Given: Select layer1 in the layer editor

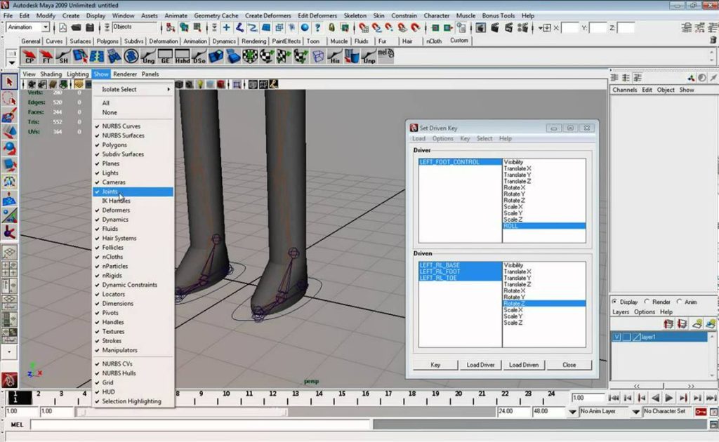Looking at the screenshot, I should point(659,337).
